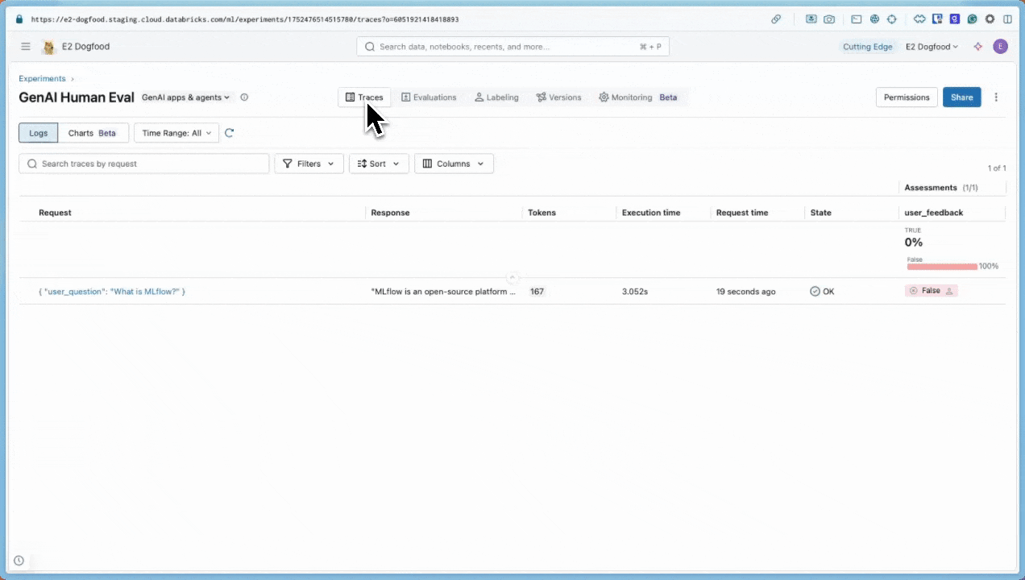Click the blue Share button
The image size is (1025, 580).
962,97
